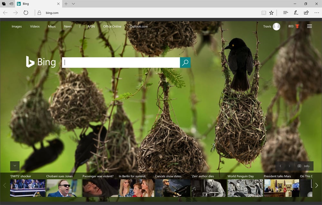Open the Make a Web Note pen icon

[x=296, y=13]
